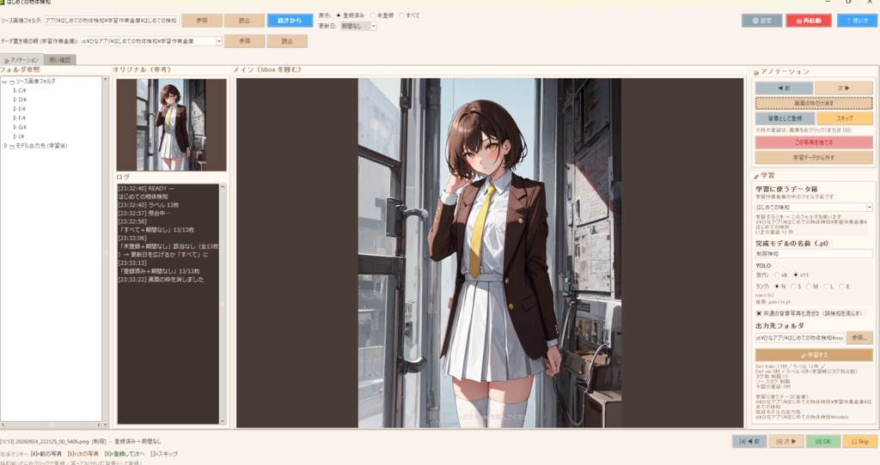Click the orange スキップ button

[845, 118]
